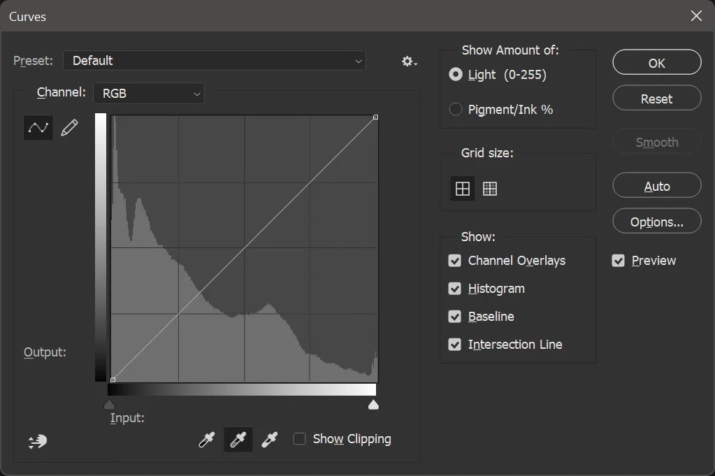Choose the simple grid size icon
Viewport: 715px width, 476px height.
tap(463, 189)
